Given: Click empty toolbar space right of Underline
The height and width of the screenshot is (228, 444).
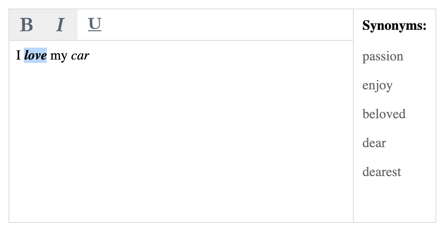Looking at the screenshot, I should (226, 25).
